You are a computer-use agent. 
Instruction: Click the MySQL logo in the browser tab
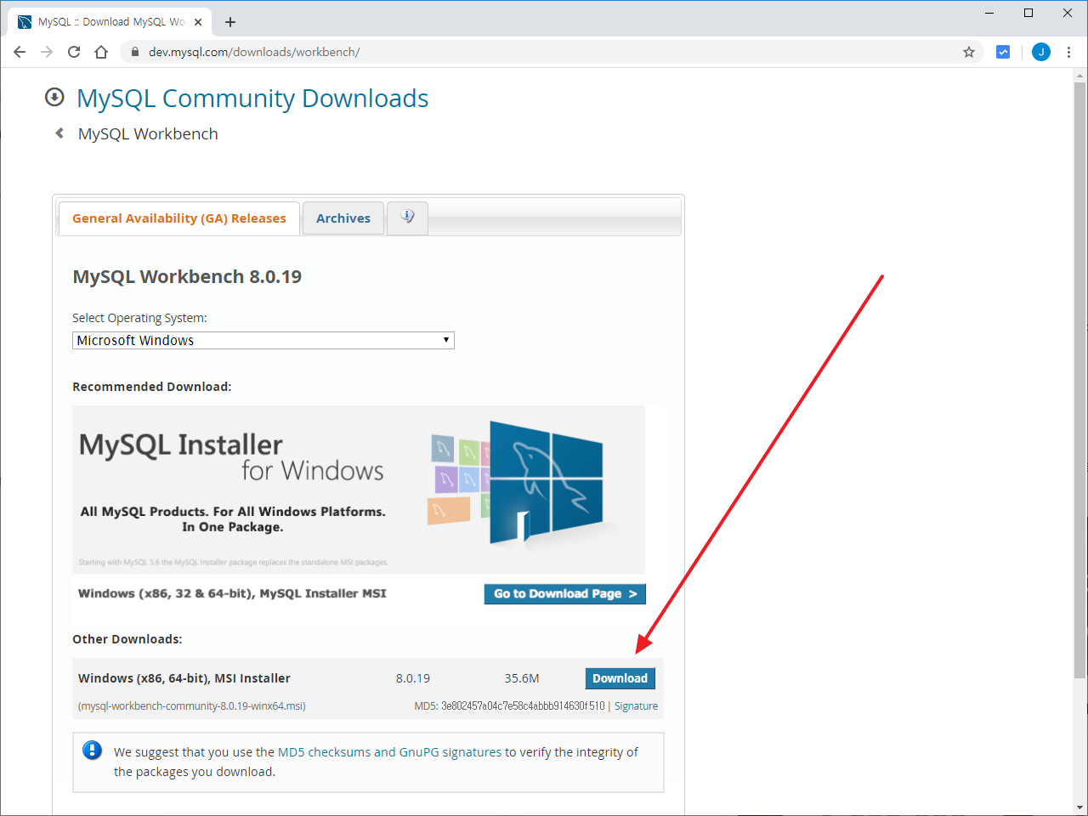click(x=24, y=21)
